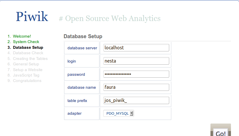Click the Database Setup page heading
Viewport: 239px width, 136px height.
pyautogui.click(x=83, y=36)
